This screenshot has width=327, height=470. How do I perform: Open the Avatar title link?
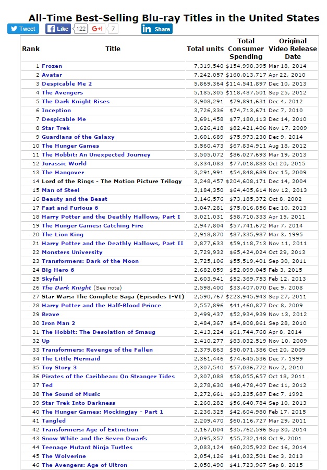(52, 75)
